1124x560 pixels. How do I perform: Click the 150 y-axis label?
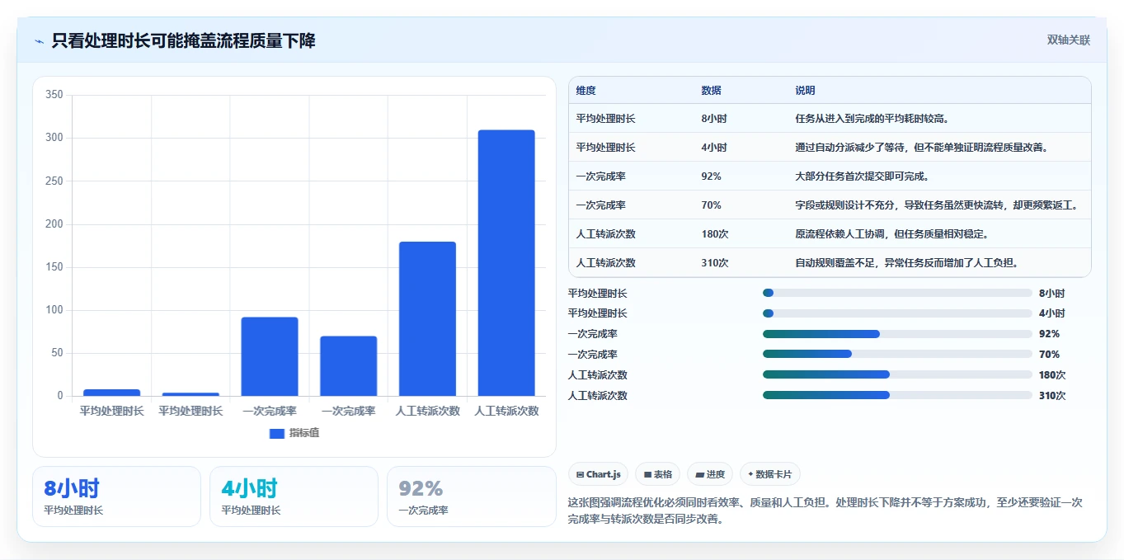point(54,267)
